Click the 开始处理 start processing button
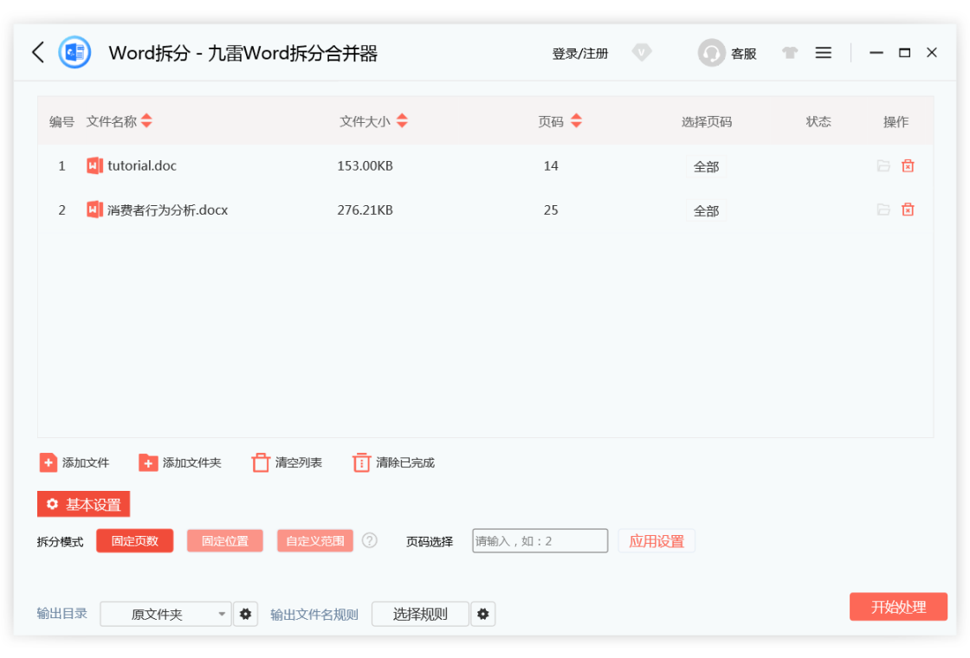This screenshot has width=970, height=658. point(898,607)
